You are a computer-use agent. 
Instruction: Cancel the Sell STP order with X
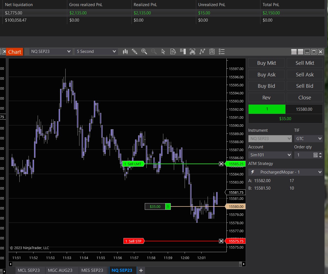(x=221, y=241)
